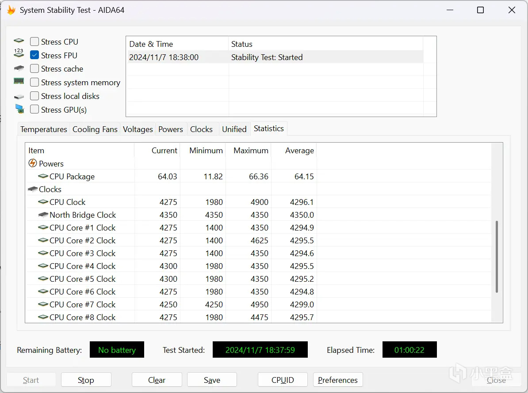Click the 123 icon beside Stress FPU
Image resolution: width=528 pixels, height=393 pixels.
pos(19,53)
